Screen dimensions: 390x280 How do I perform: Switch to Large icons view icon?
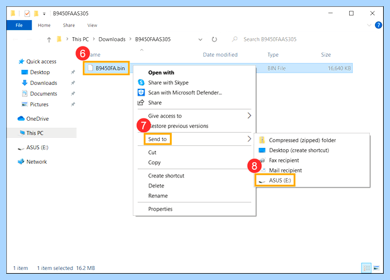[376, 268]
